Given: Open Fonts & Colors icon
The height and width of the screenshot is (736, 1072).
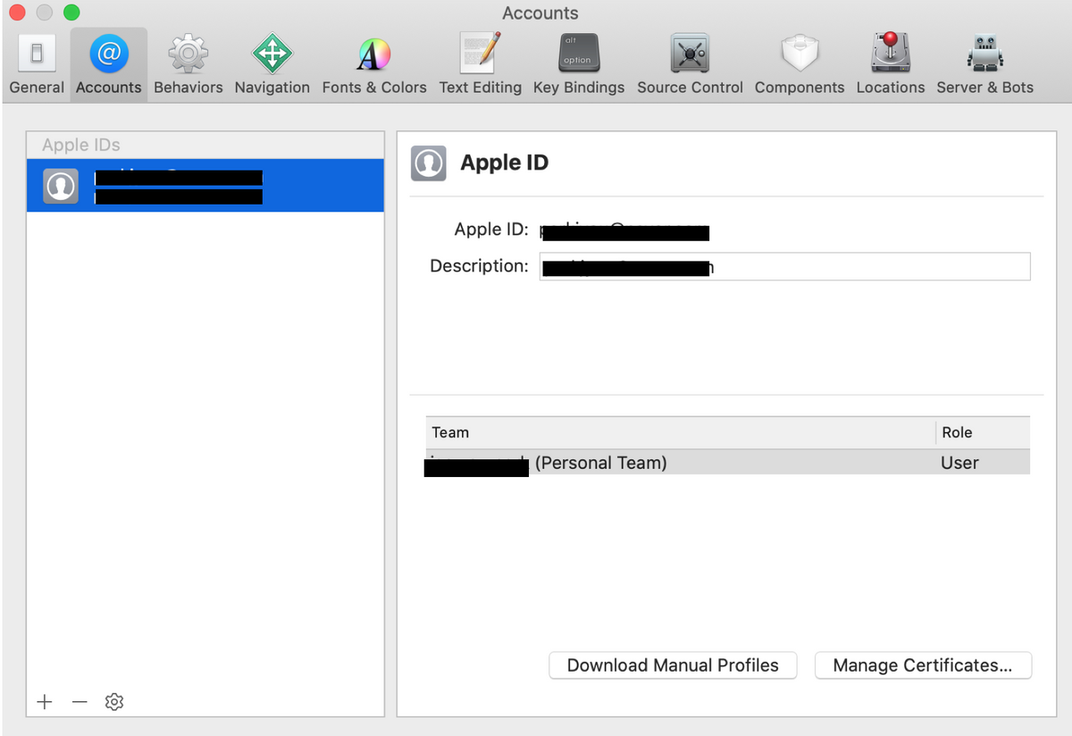Looking at the screenshot, I should (373, 54).
